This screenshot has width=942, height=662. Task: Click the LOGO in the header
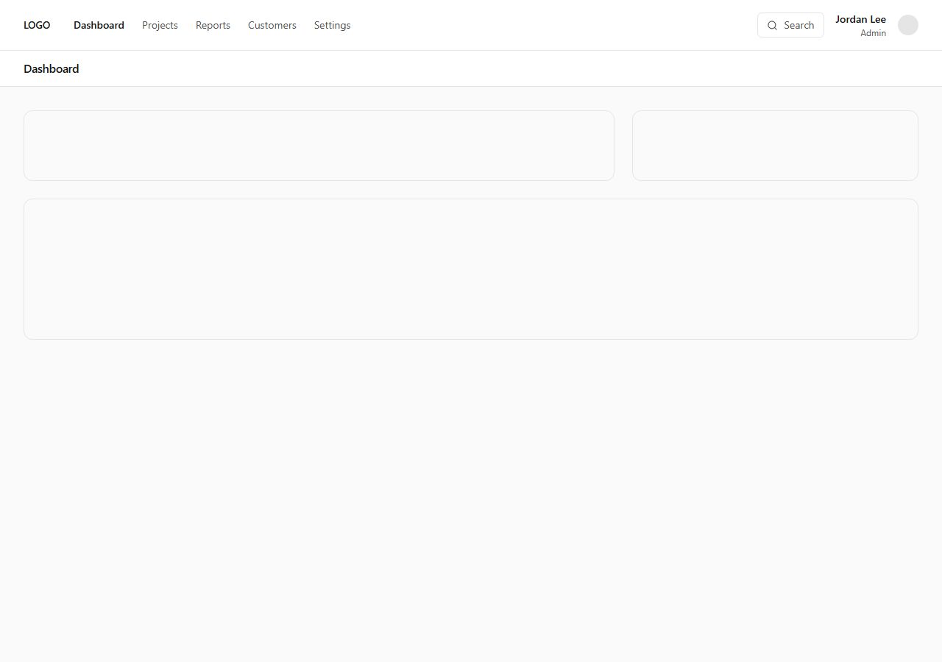click(x=37, y=25)
